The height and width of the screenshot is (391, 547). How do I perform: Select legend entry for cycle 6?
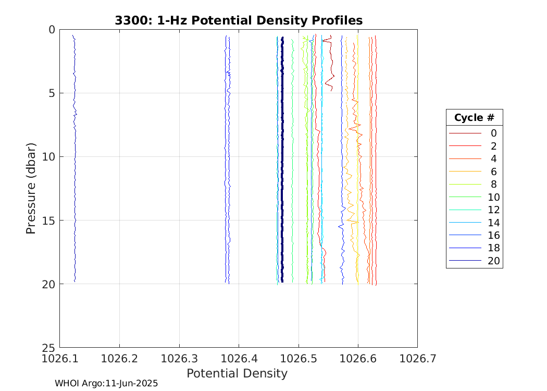[x=474, y=172]
